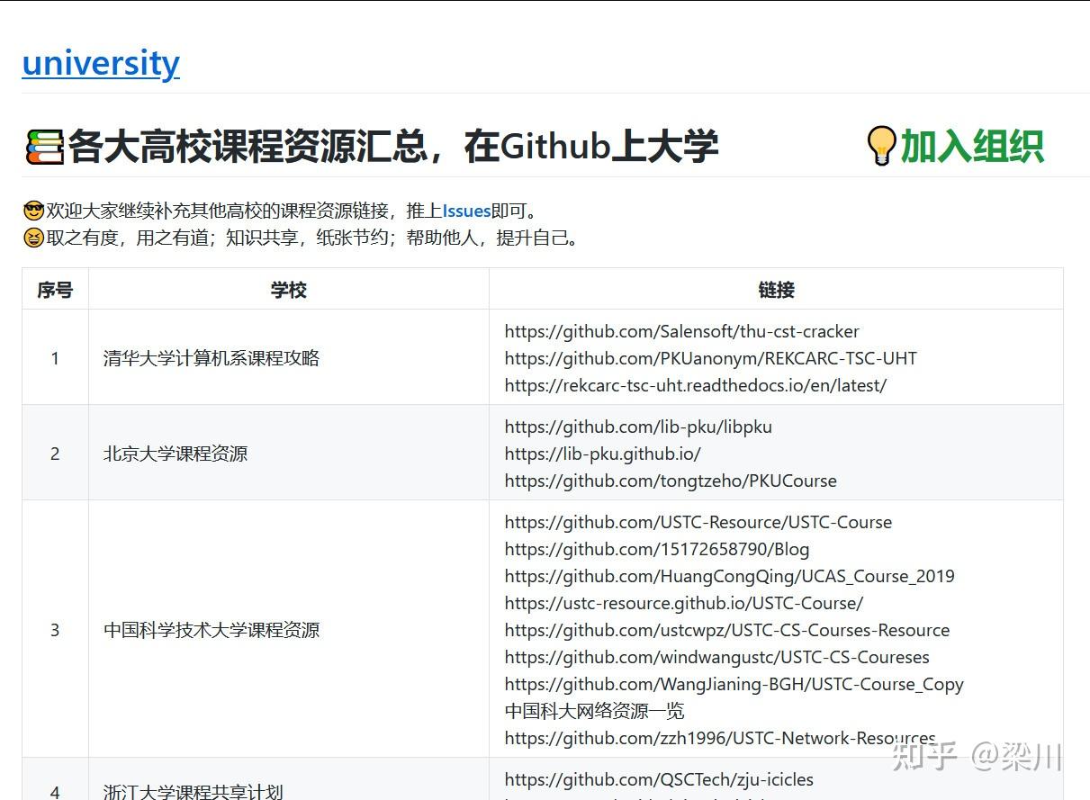Open the "university" link at the top
The height and width of the screenshot is (800, 1090).
(100, 63)
